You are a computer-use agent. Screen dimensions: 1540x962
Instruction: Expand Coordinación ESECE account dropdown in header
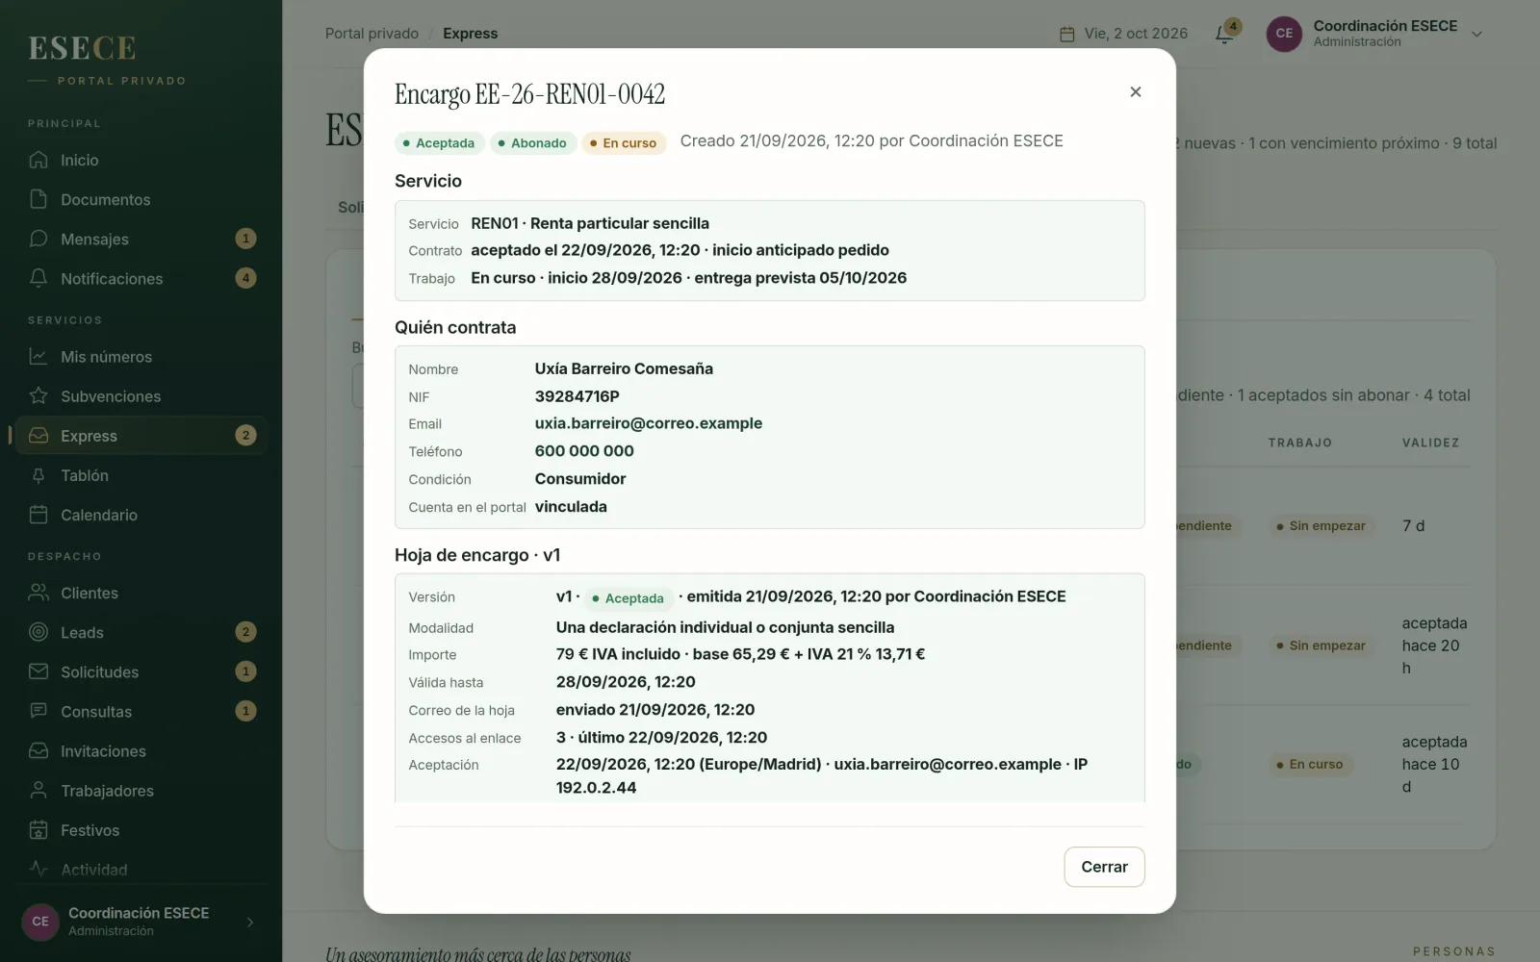(1476, 34)
